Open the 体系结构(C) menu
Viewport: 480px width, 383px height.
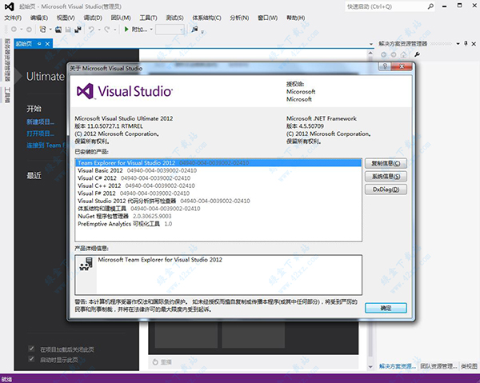tap(206, 18)
